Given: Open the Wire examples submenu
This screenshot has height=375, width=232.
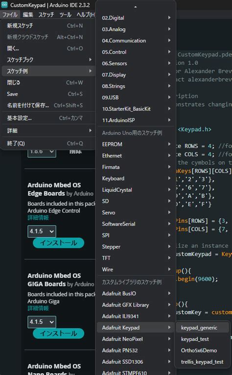Looking at the screenshot, I should [x=136, y=269].
